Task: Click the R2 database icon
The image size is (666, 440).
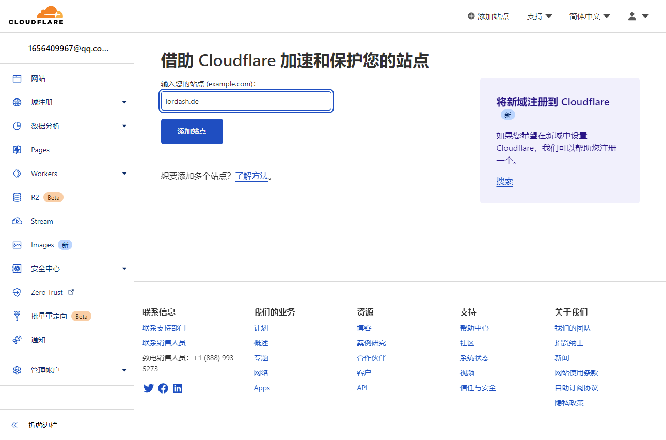Action: 17,197
